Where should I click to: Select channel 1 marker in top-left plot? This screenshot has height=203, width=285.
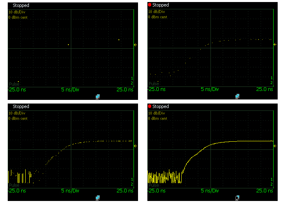coord(132,78)
